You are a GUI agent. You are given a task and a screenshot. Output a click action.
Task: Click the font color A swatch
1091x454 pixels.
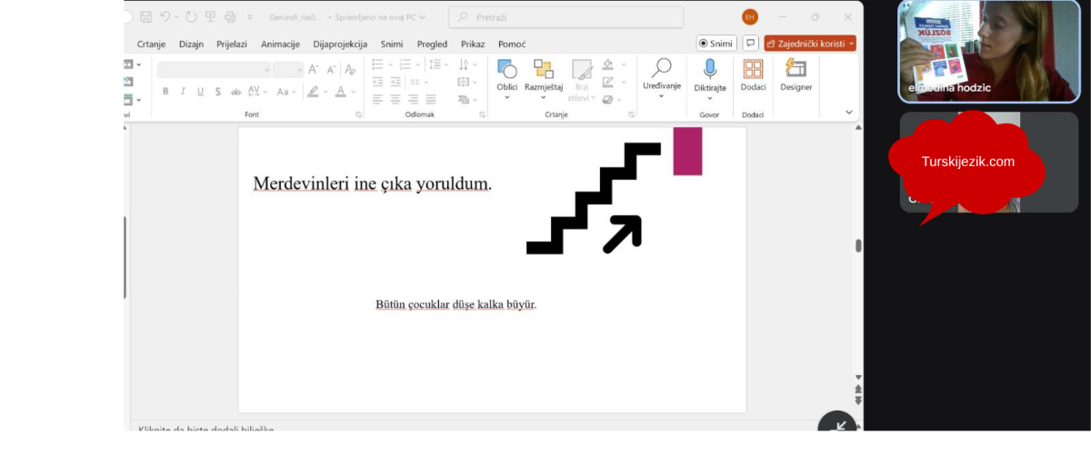click(341, 92)
